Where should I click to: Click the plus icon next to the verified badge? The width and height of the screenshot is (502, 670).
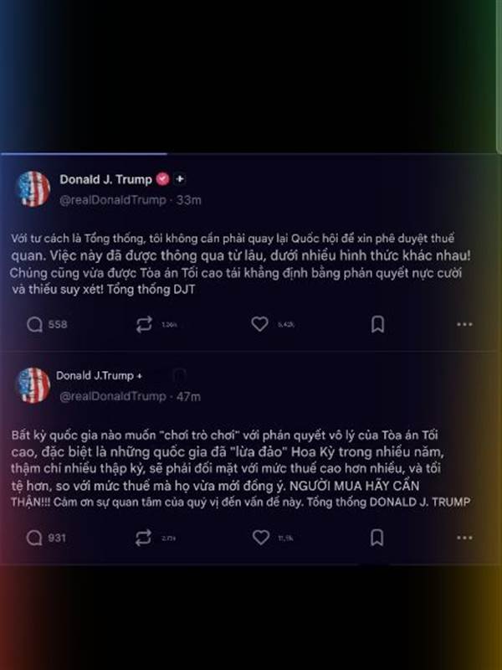(180, 179)
